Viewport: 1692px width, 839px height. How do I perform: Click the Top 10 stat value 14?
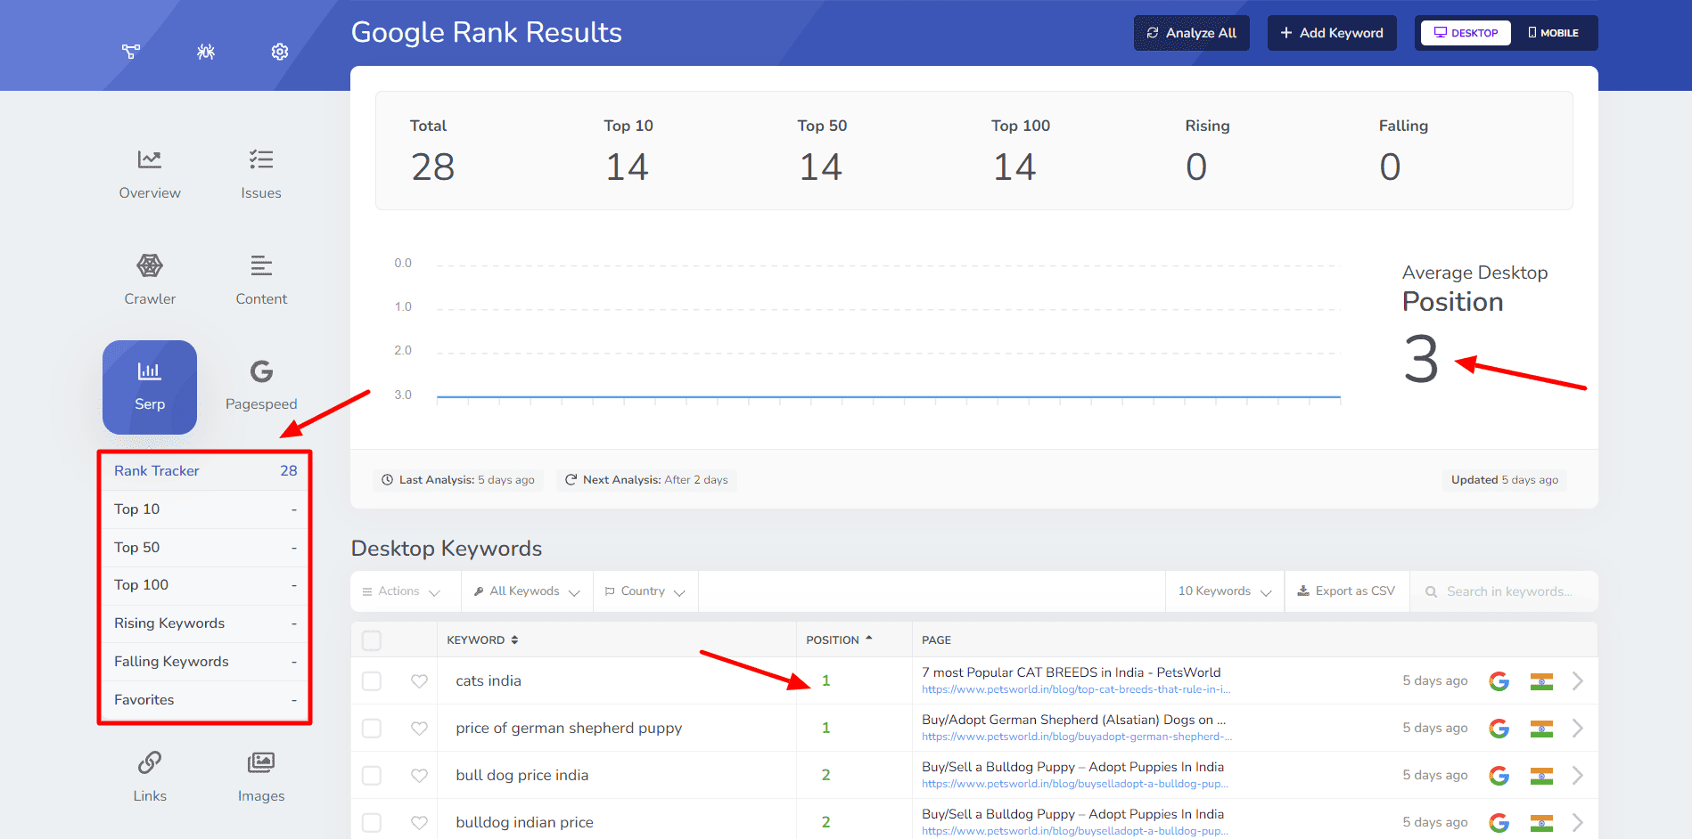[x=627, y=167]
